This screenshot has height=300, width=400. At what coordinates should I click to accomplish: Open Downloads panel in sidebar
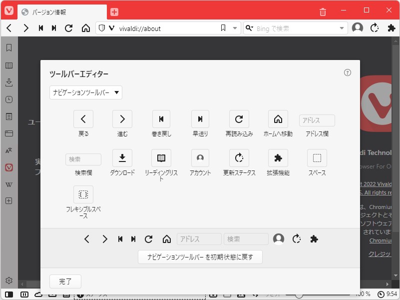coord(9,82)
